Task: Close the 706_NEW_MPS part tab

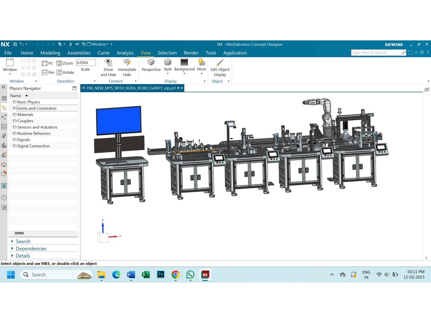Action: [x=182, y=88]
